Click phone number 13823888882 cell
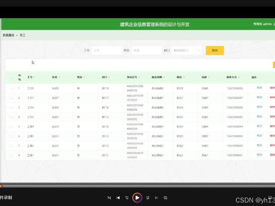This screenshot has height=206, width=275. click(x=235, y=146)
